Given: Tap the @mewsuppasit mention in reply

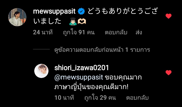Looking at the screenshot, I should 79,77.
